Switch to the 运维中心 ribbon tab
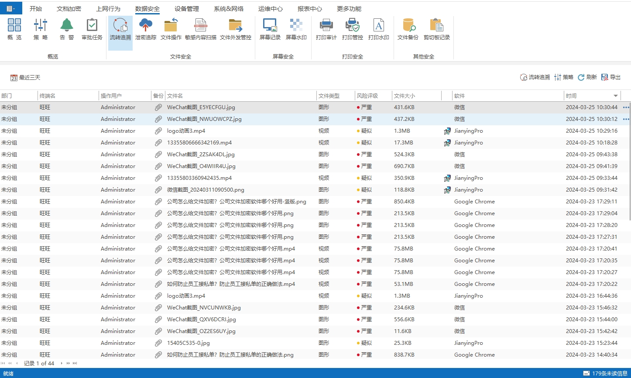The height and width of the screenshot is (378, 631). coord(270,9)
